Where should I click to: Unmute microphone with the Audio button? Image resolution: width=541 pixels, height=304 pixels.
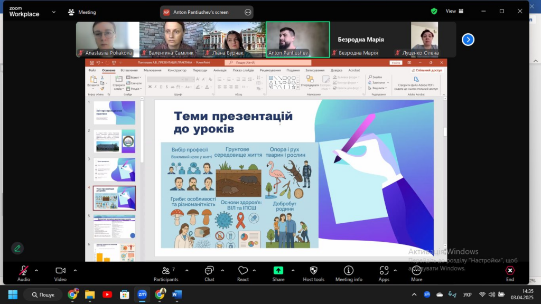[x=23, y=274]
